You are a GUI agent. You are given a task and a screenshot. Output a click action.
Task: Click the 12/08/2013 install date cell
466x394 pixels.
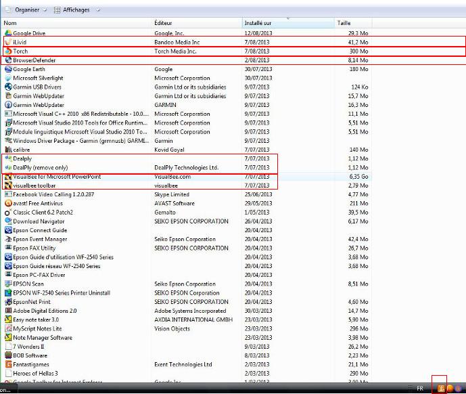click(x=258, y=33)
